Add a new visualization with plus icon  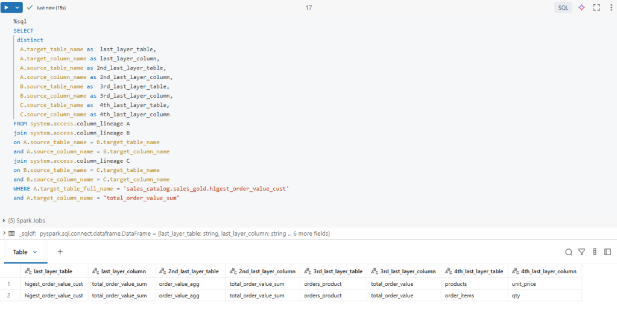[x=60, y=251]
